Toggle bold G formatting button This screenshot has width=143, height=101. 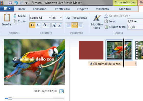(32, 25)
